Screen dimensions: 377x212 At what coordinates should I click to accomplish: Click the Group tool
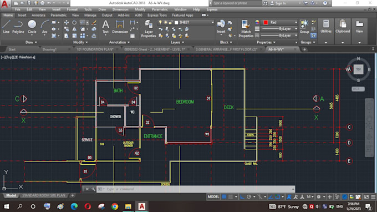(x=304, y=27)
